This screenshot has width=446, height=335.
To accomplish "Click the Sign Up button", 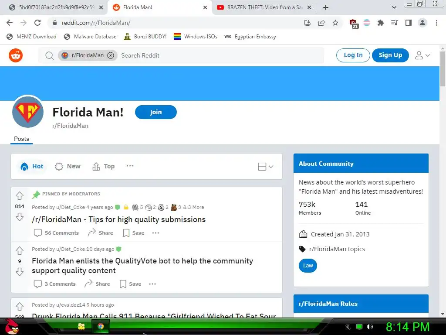I will click(390, 55).
